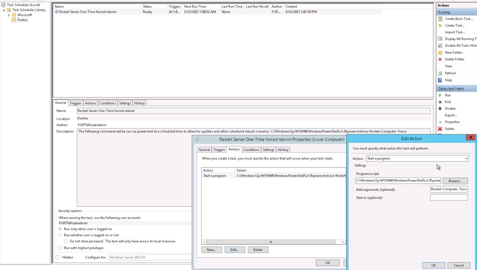Click Disable All Tasks History icon
The width and height of the screenshot is (477, 270).
click(x=440, y=46)
